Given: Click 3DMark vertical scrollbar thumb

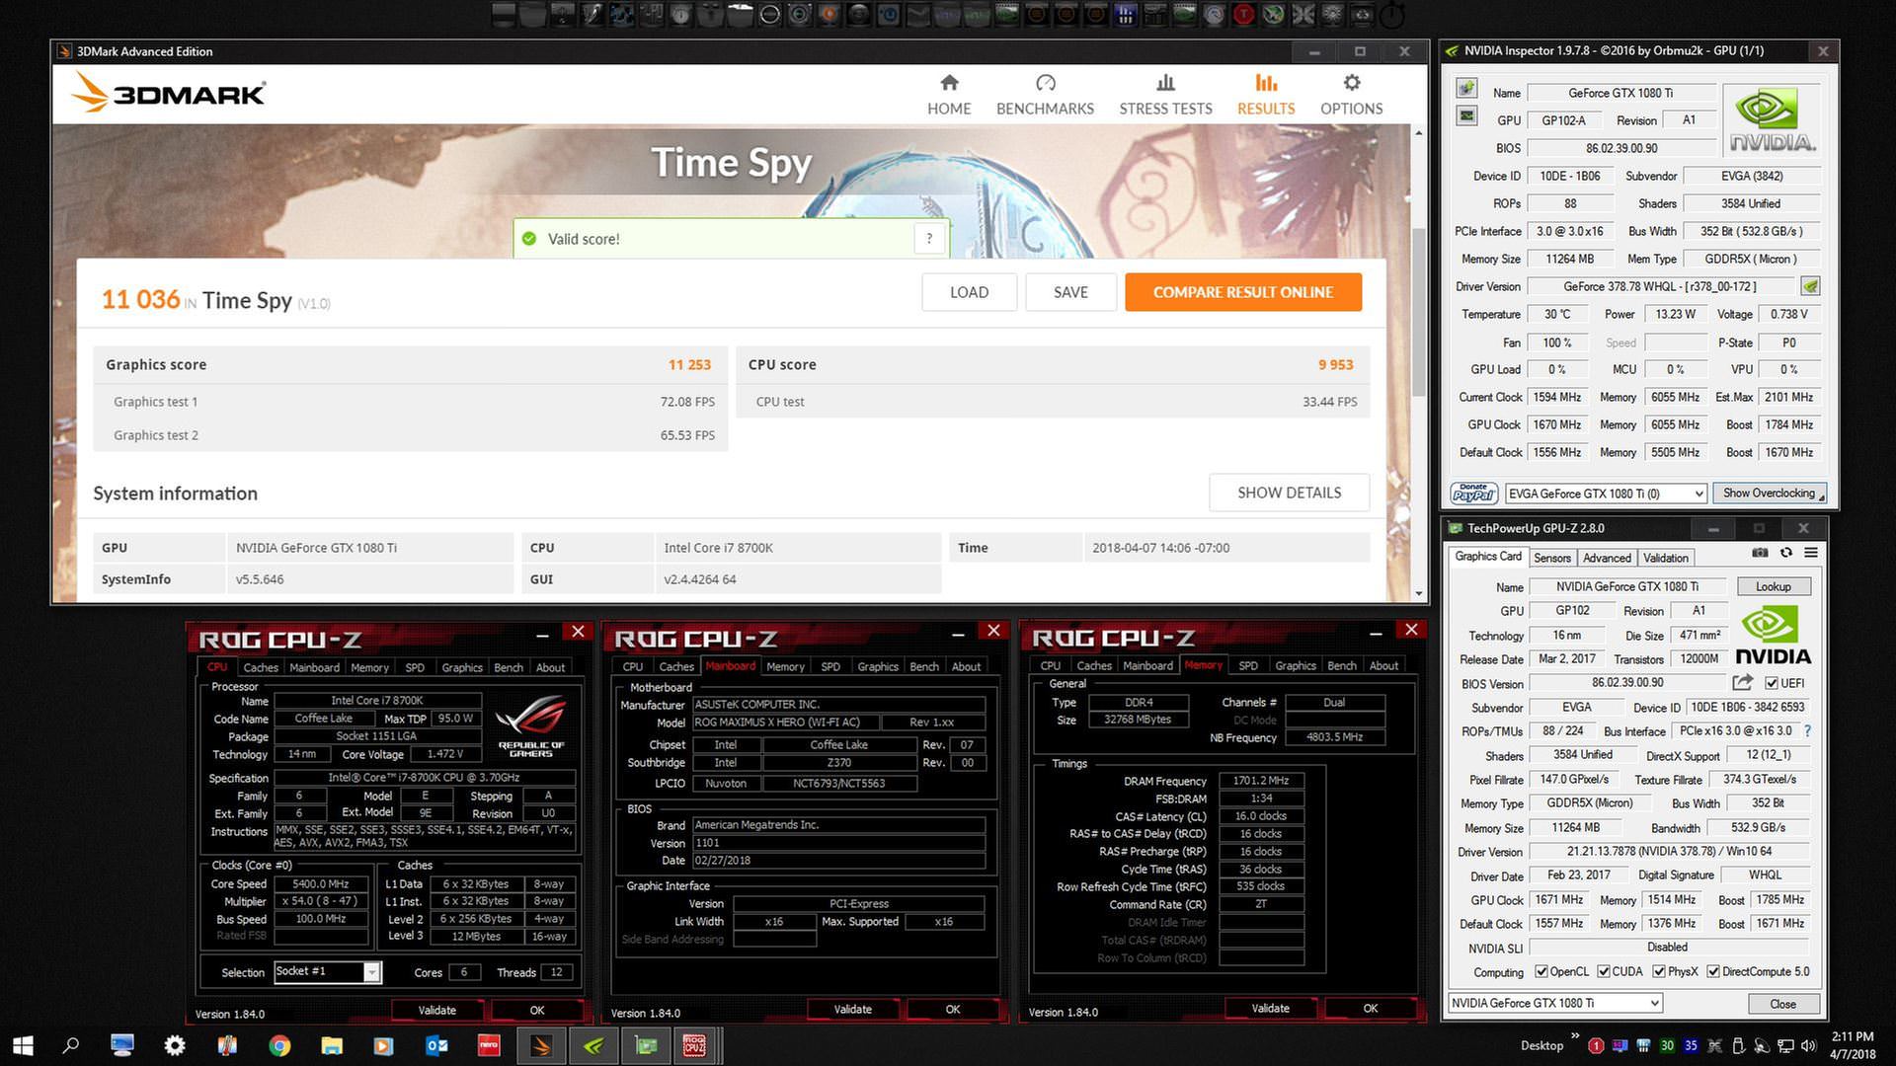Looking at the screenshot, I should tap(1419, 311).
